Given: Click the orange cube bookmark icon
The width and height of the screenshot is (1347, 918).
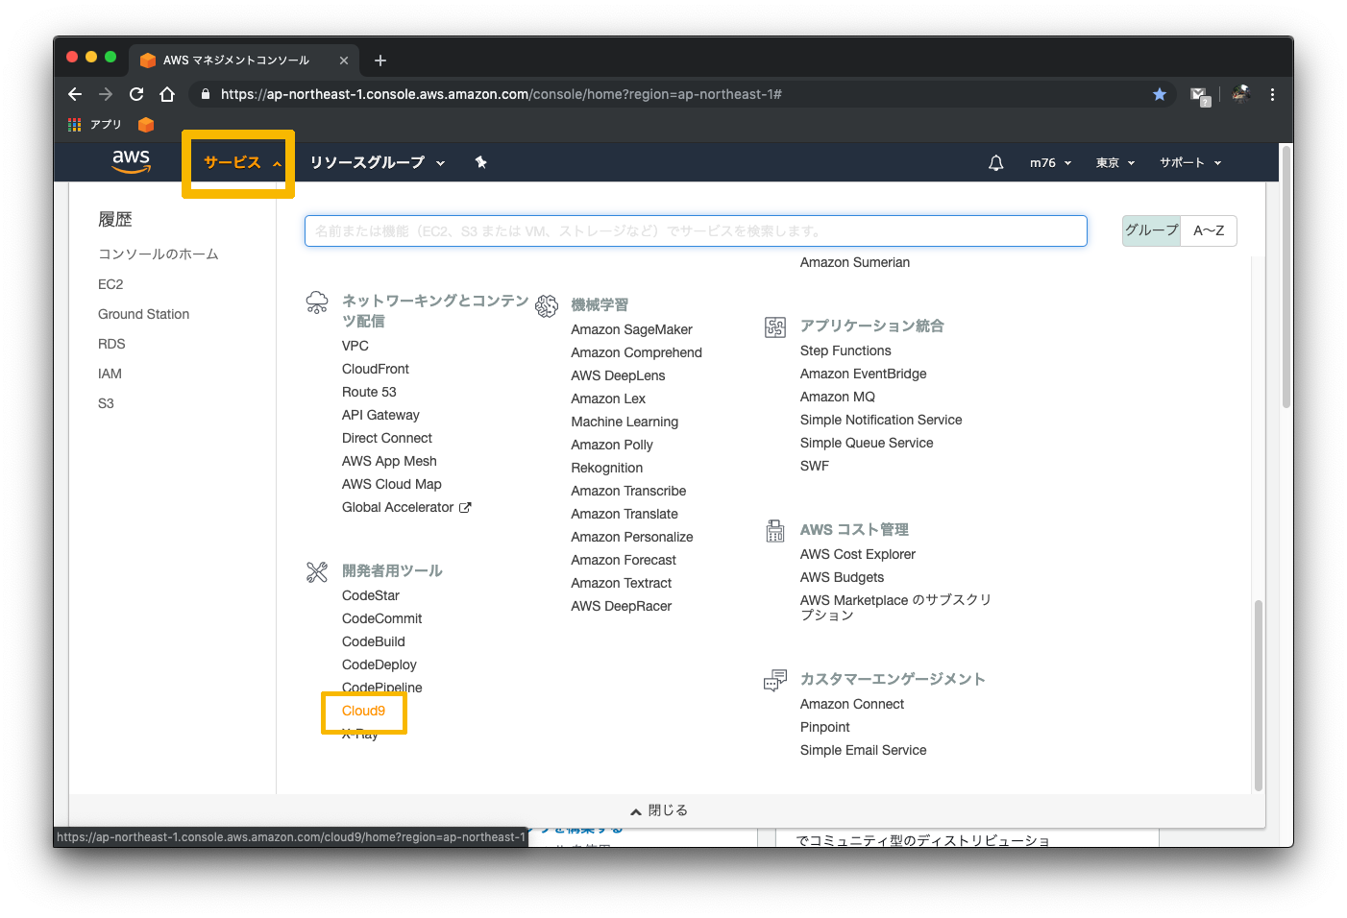Looking at the screenshot, I should click(146, 125).
